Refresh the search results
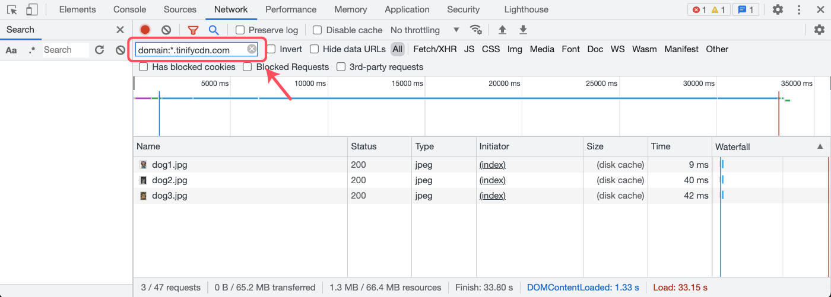Screen dimensions: 831x297 100,50
